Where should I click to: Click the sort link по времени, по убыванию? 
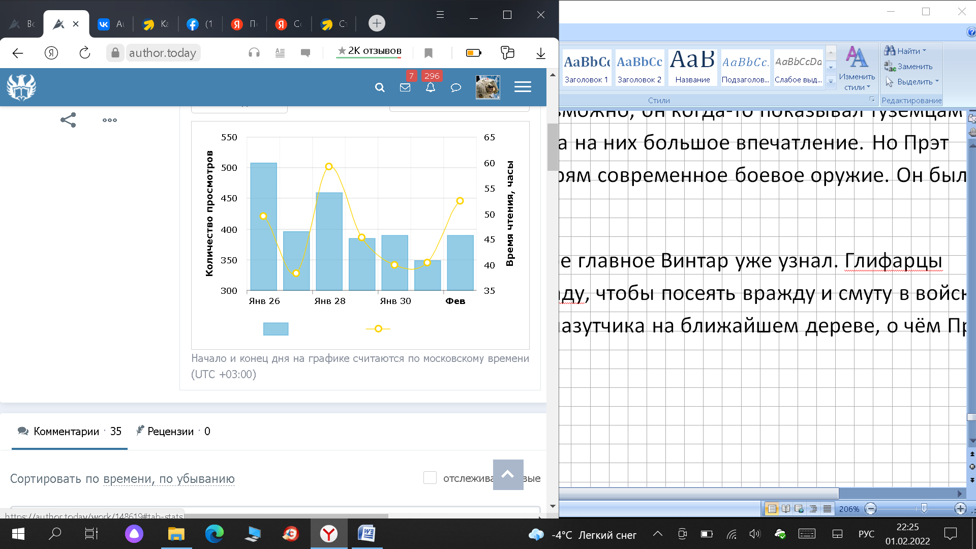point(169,479)
